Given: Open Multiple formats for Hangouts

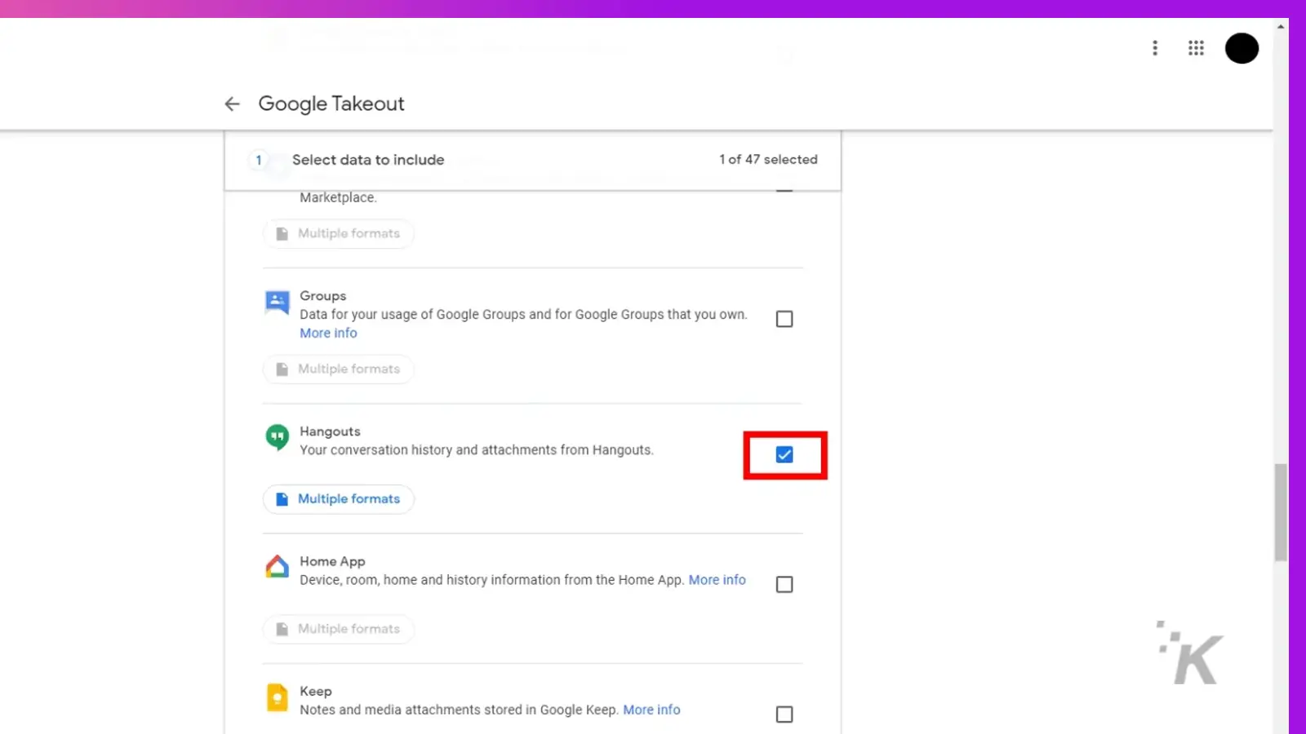Looking at the screenshot, I should [x=339, y=499].
